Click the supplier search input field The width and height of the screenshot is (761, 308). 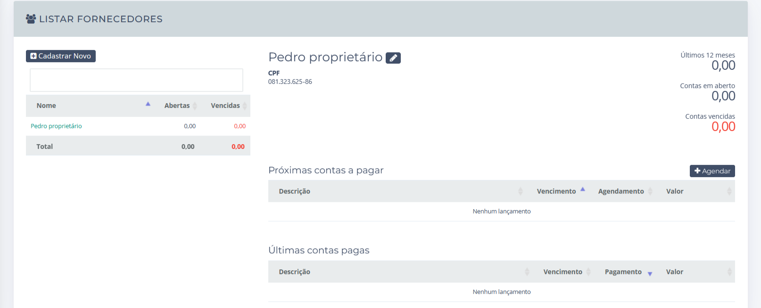pyautogui.click(x=136, y=80)
